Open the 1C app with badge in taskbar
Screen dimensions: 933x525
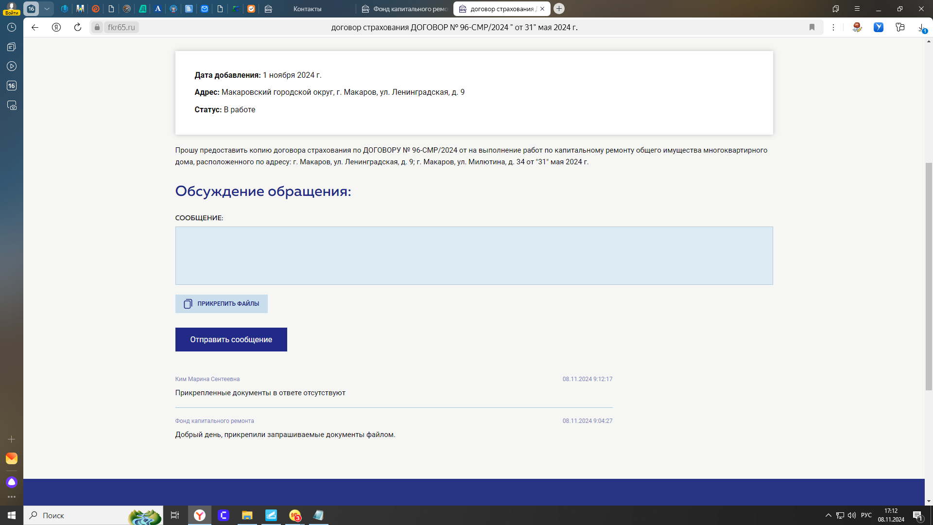295,515
